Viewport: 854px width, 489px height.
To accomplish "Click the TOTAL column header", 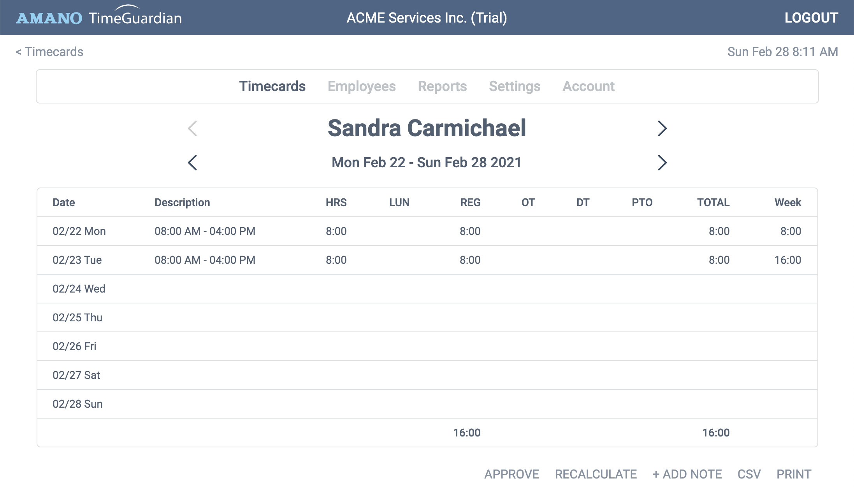I will click(x=713, y=202).
